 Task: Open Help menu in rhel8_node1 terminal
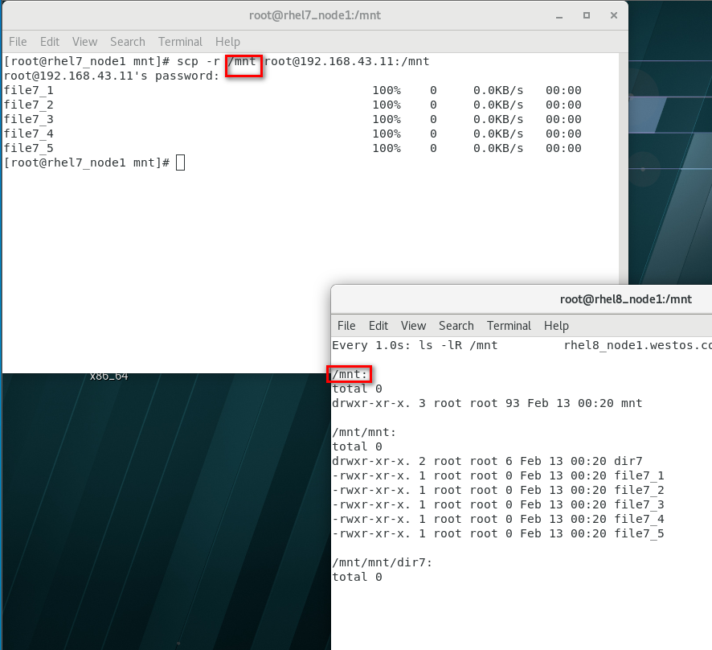[556, 326]
